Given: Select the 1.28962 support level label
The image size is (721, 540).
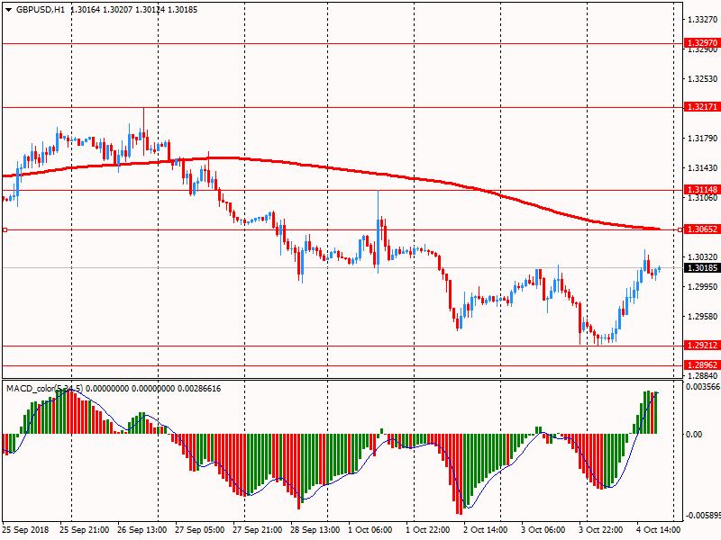Looking at the screenshot, I should click(702, 365).
